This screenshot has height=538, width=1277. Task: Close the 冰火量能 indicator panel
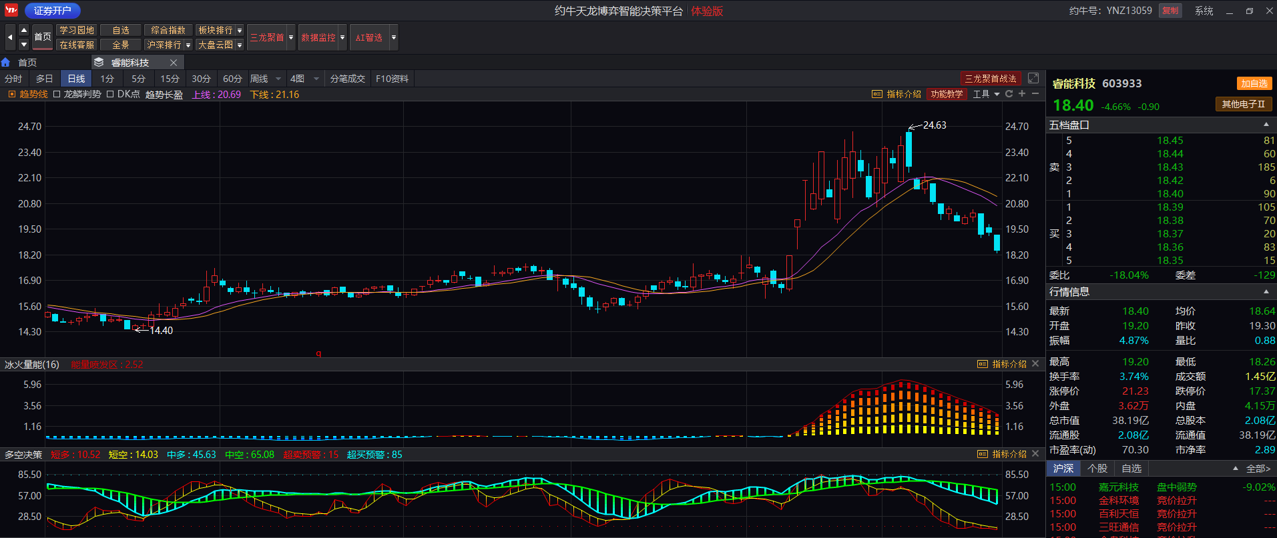click(1035, 364)
